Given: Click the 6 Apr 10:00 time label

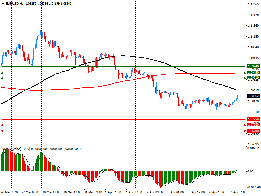Looking at the screenshot, I should click(x=217, y=192).
